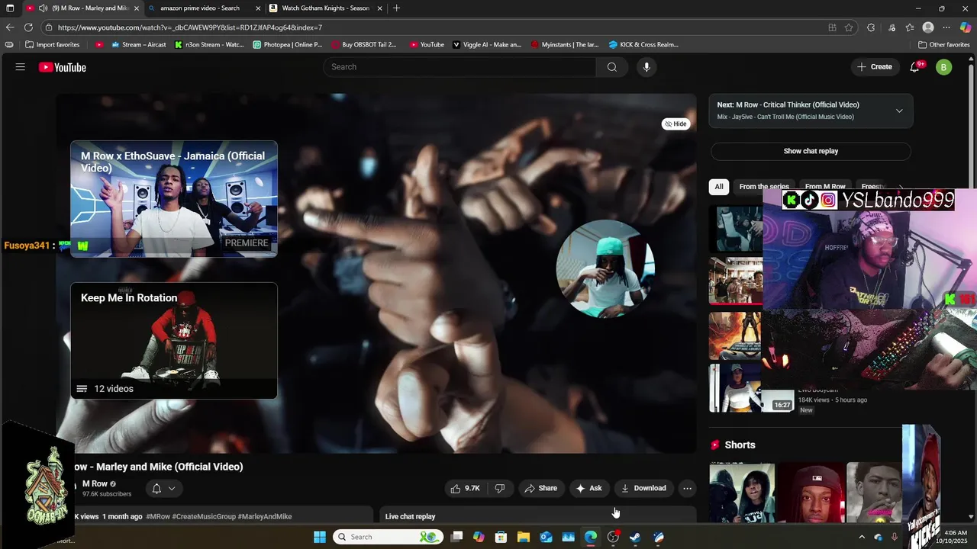Close the amazon prime video - Search tab

257,8
